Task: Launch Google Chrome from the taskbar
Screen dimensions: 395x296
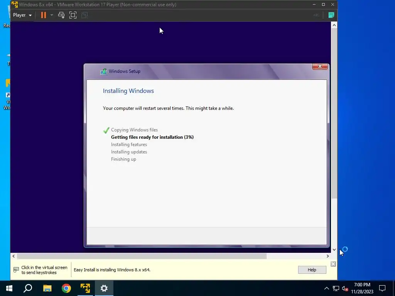Action: pos(66,288)
